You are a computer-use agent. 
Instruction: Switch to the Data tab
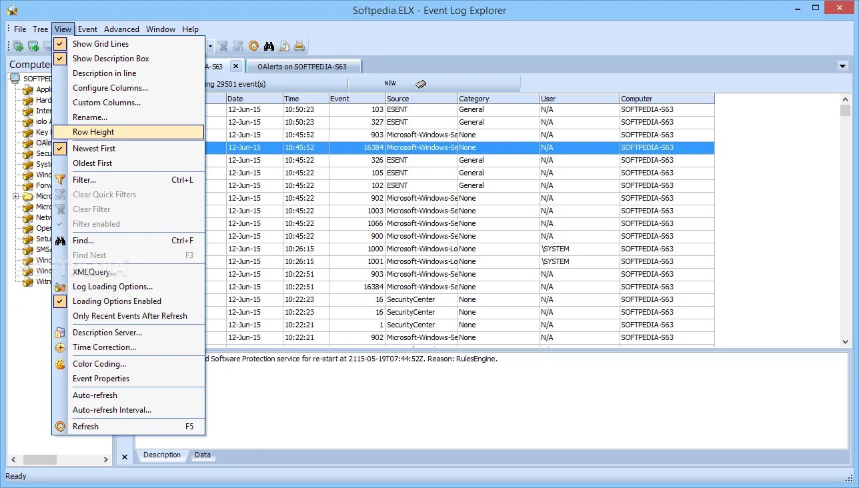[203, 455]
